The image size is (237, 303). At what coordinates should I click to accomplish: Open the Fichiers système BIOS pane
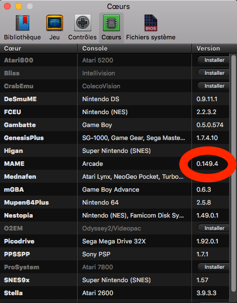click(151, 28)
